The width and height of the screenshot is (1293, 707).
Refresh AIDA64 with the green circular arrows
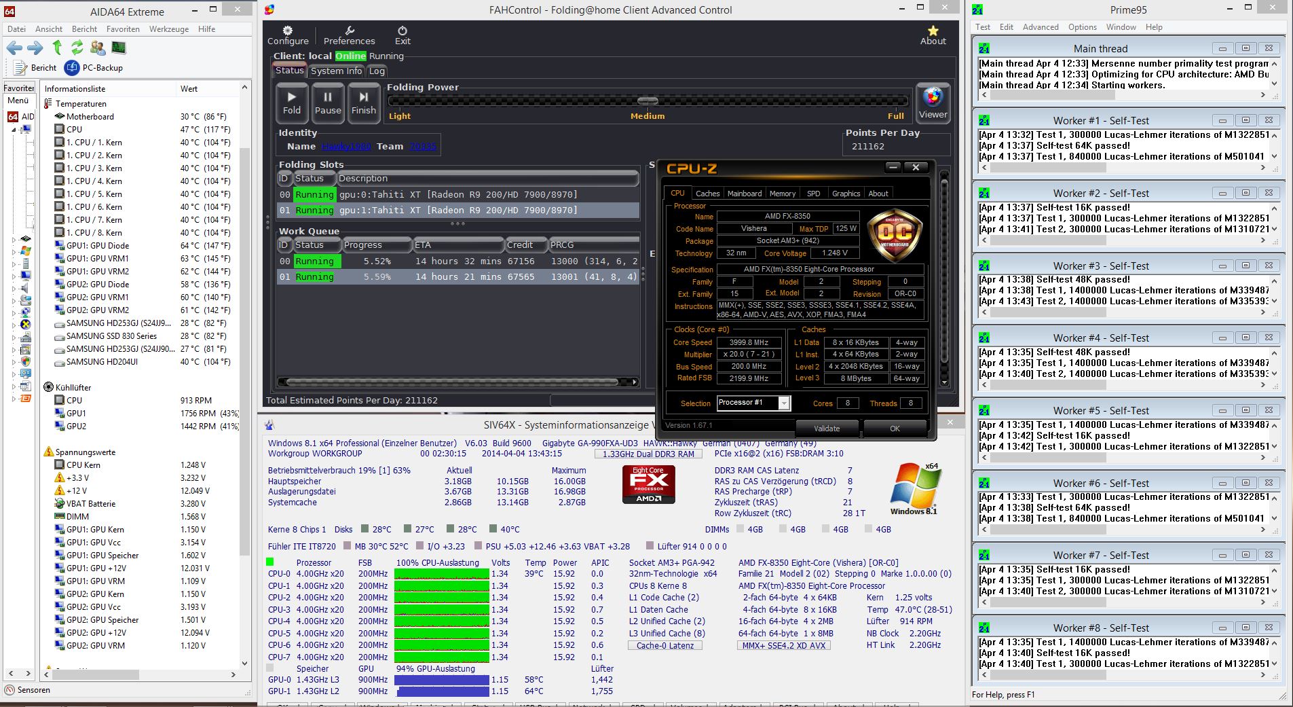click(77, 48)
